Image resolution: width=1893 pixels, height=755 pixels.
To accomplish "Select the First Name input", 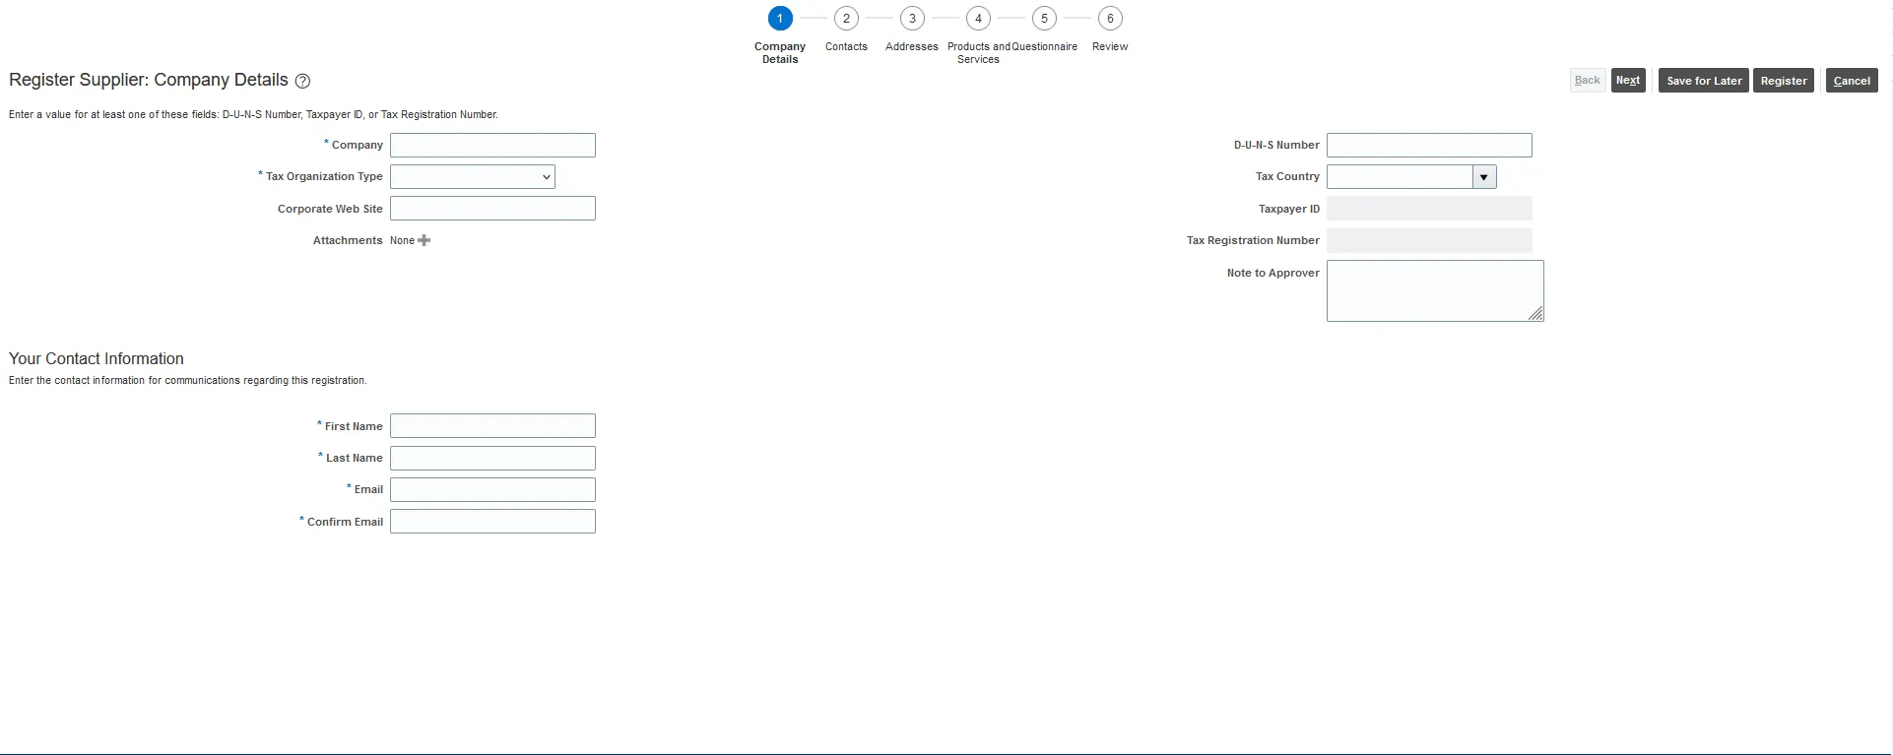I will [492, 426].
